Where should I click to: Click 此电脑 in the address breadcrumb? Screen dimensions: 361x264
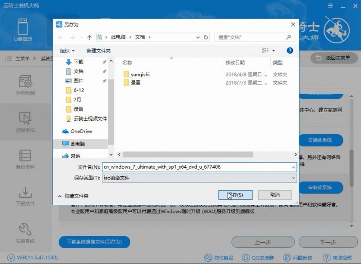(118, 37)
